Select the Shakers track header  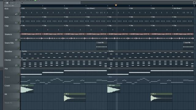(12, 37)
